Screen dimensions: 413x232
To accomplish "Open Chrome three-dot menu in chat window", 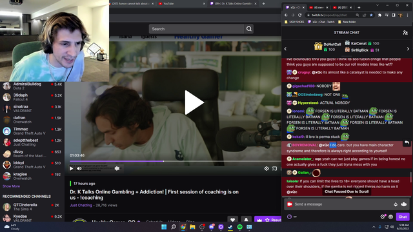I will (407, 15).
